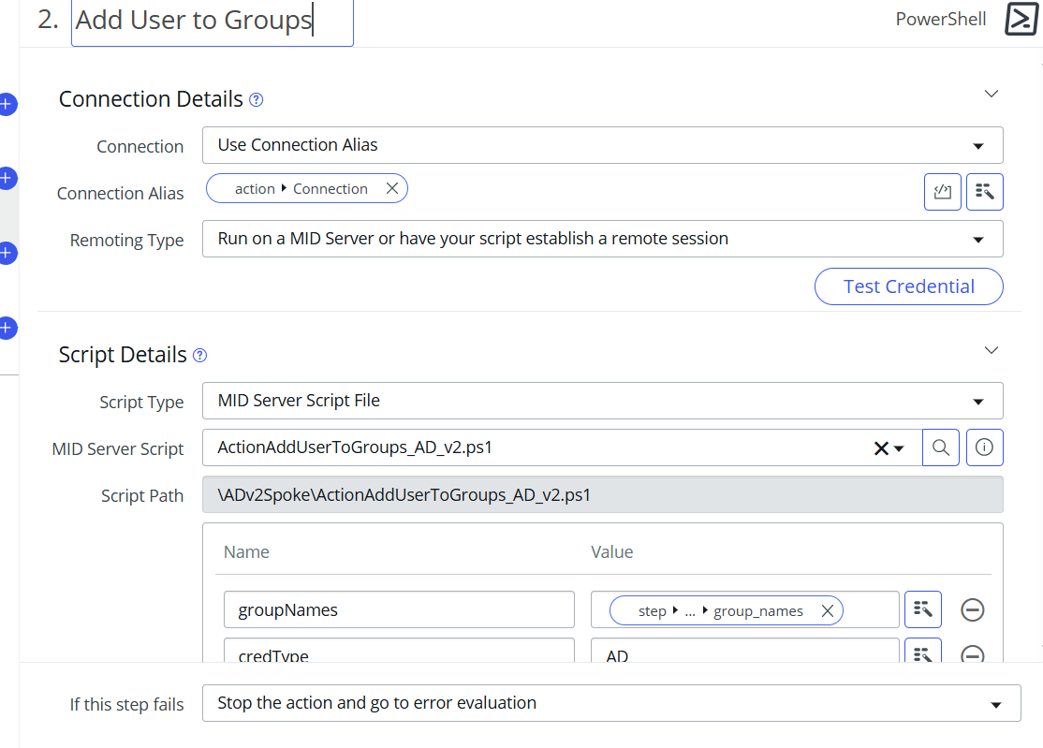Open MID Server Script dropdown caret
This screenshot has width=1043, height=748.
tap(900, 448)
